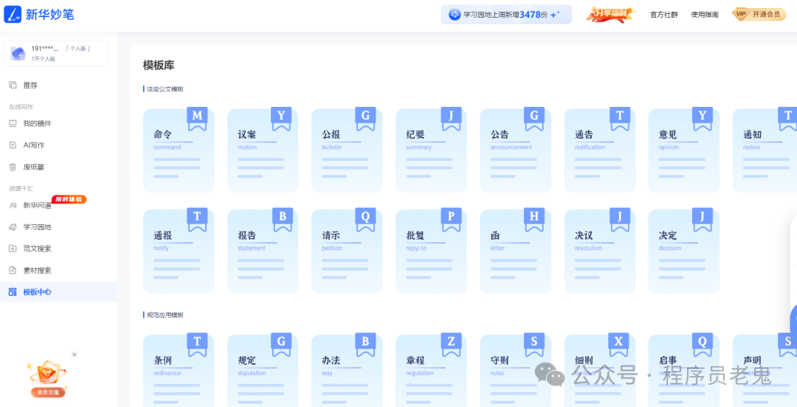Click the Y bookmark on 议案 card

pos(281,119)
